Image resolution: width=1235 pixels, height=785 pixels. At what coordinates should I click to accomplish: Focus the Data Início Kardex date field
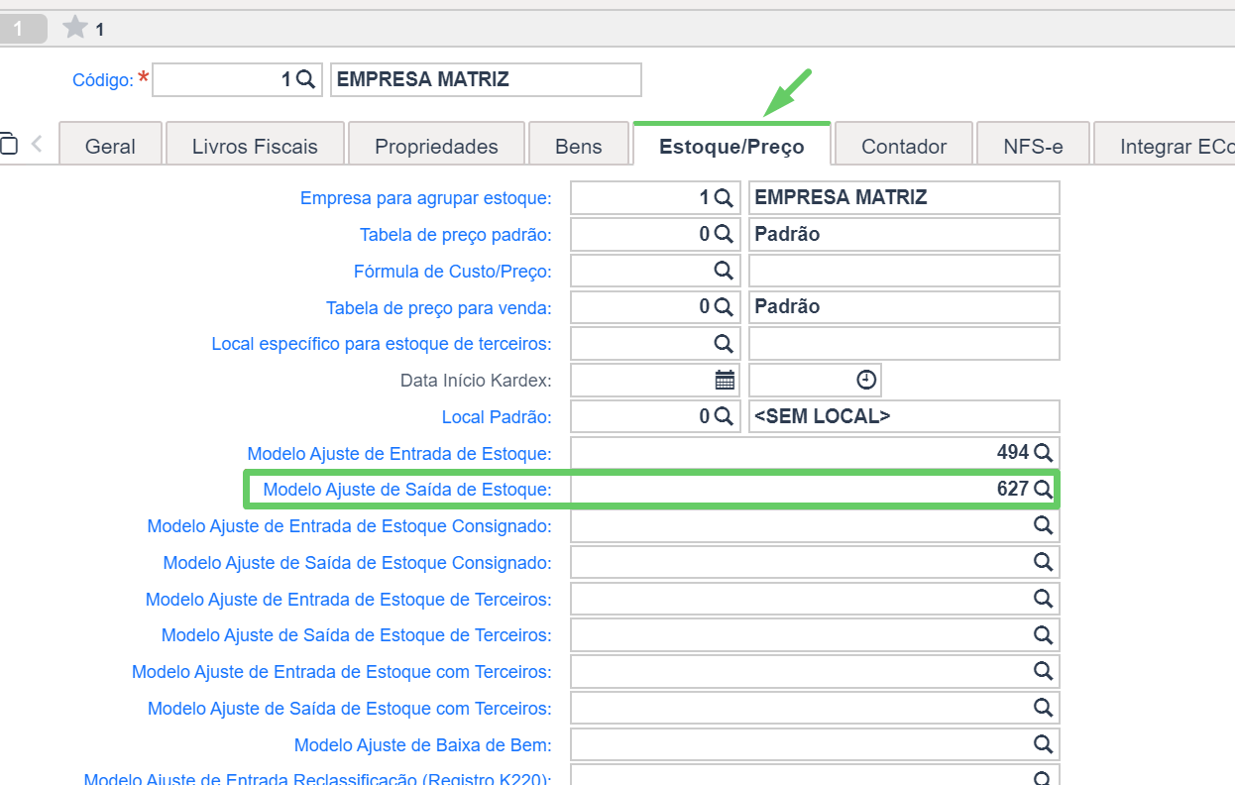coord(655,380)
